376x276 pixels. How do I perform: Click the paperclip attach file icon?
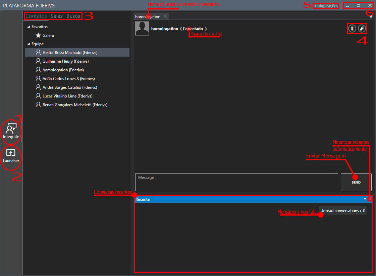(x=352, y=29)
